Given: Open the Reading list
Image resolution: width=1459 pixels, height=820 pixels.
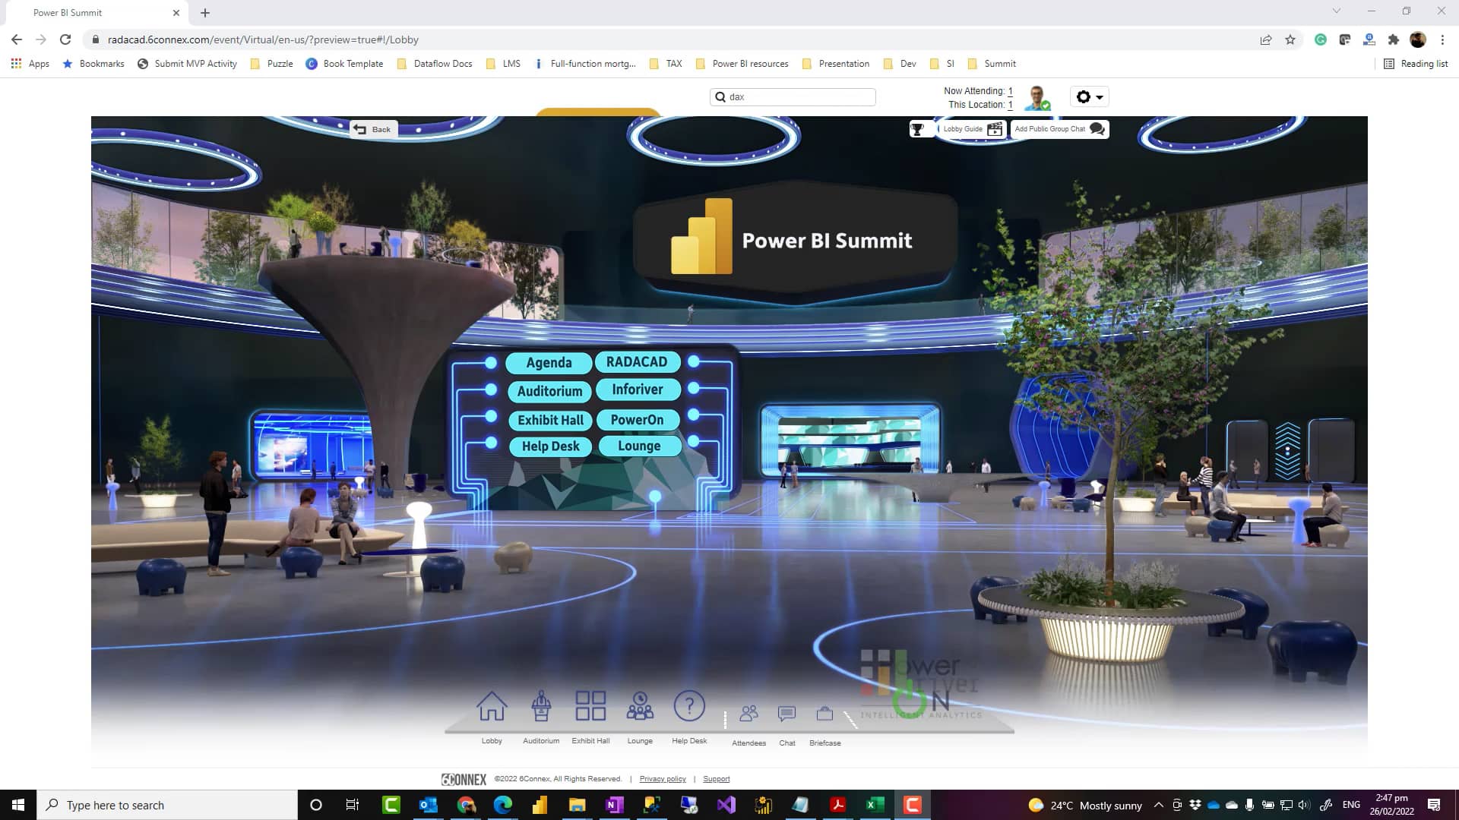Looking at the screenshot, I should [1416, 64].
